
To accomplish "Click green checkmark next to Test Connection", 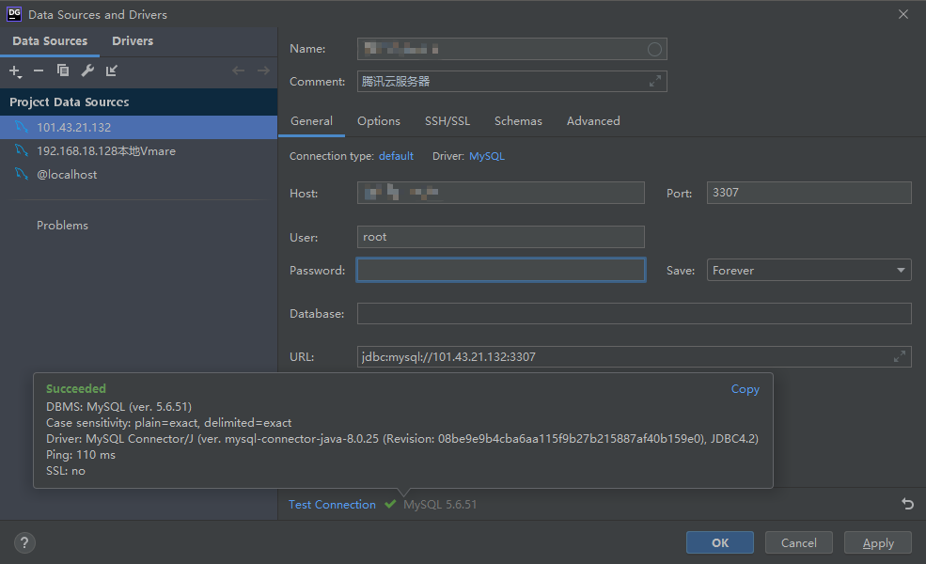I will pos(390,505).
